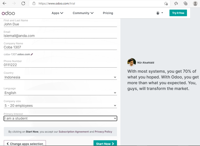The width and height of the screenshot is (200, 146).
Task: Open the Primary Interest dropdown
Action: (60, 118)
